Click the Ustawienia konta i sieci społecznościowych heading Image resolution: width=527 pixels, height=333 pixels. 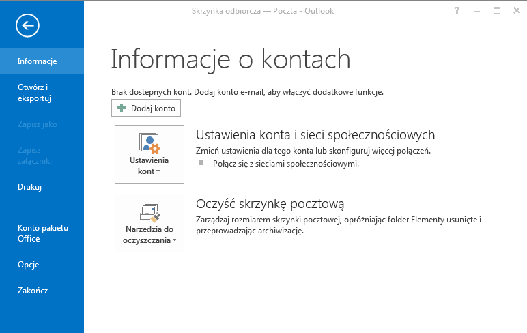(315, 135)
